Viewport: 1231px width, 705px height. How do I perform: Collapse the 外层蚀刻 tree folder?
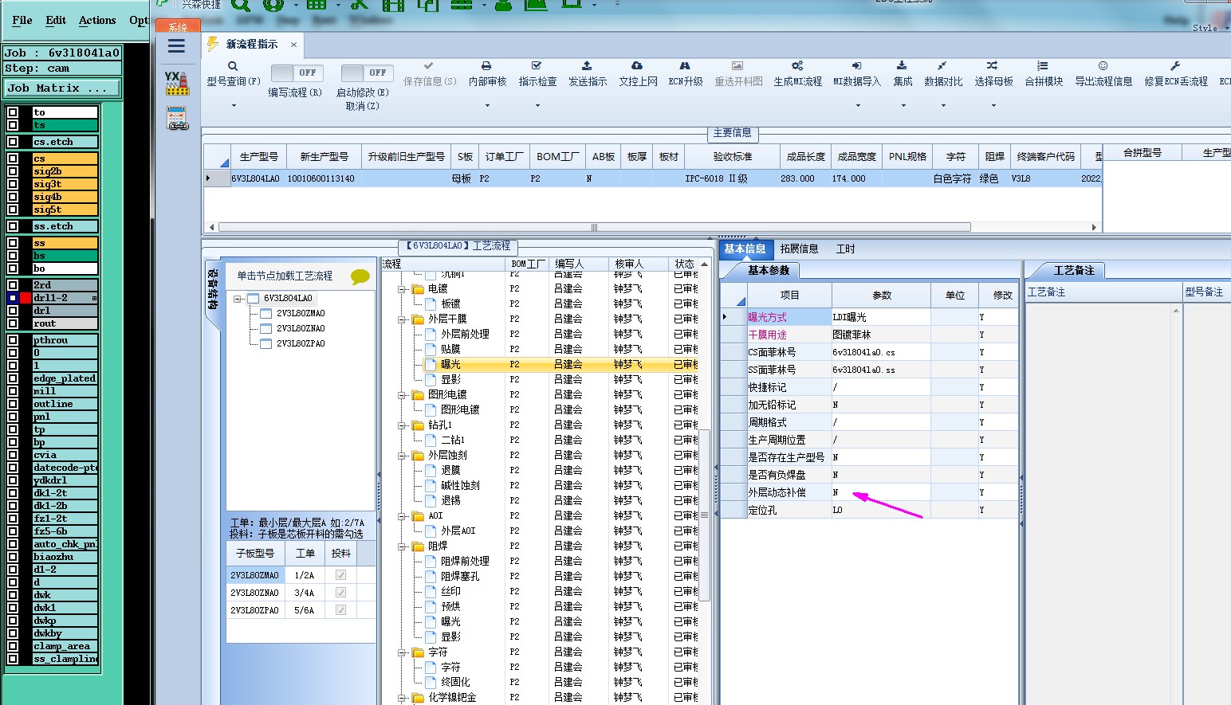pos(403,456)
